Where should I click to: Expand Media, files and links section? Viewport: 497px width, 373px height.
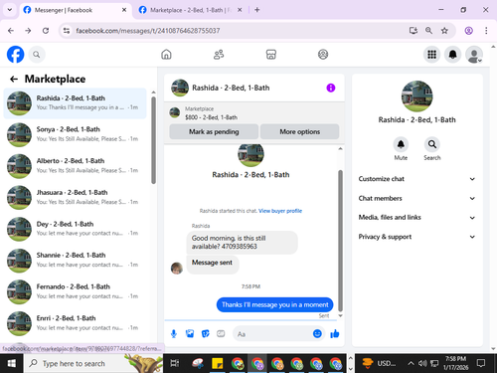click(416, 218)
